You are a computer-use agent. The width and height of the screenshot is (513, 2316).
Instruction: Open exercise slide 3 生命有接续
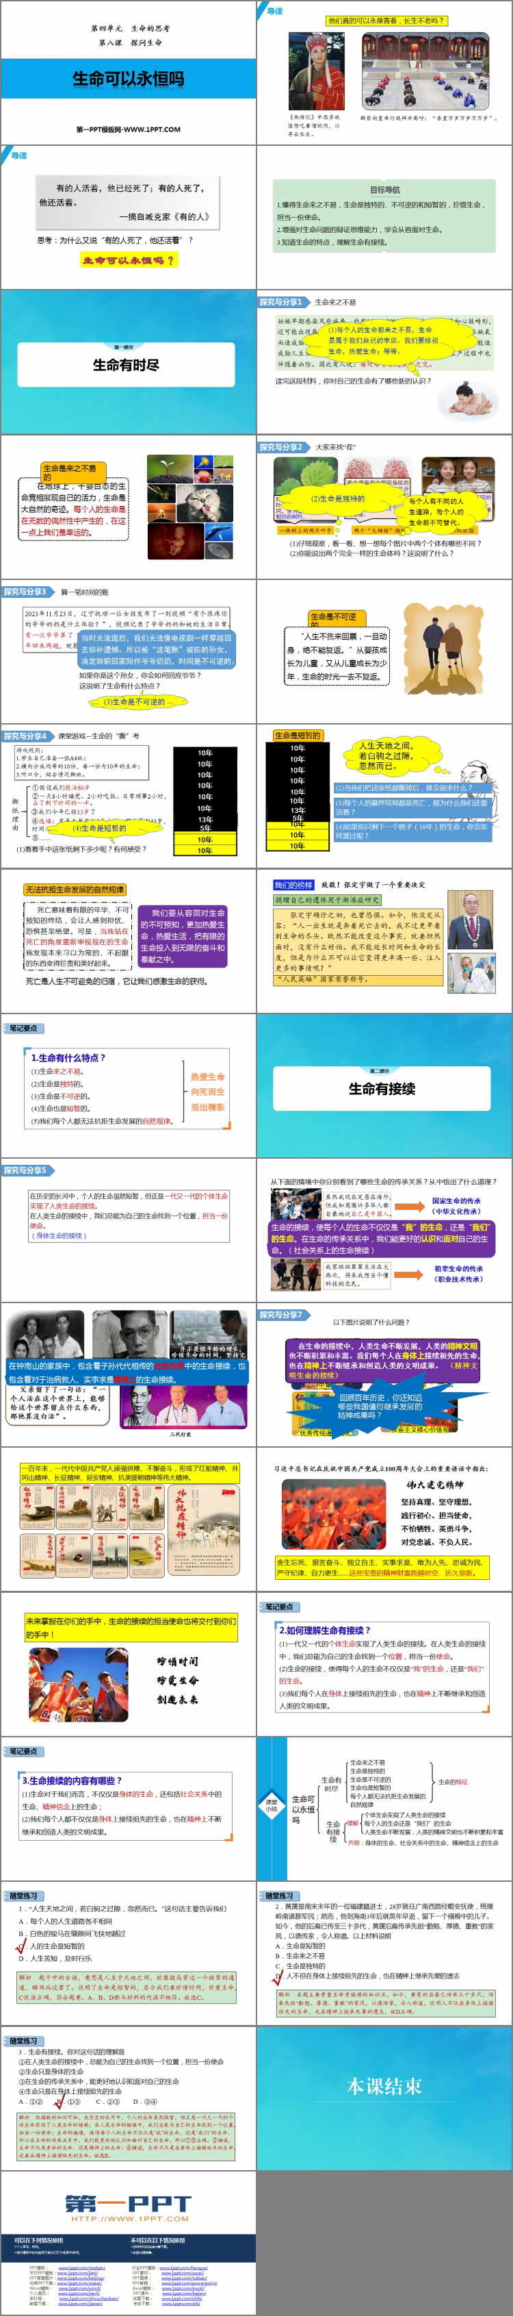click(129, 2100)
